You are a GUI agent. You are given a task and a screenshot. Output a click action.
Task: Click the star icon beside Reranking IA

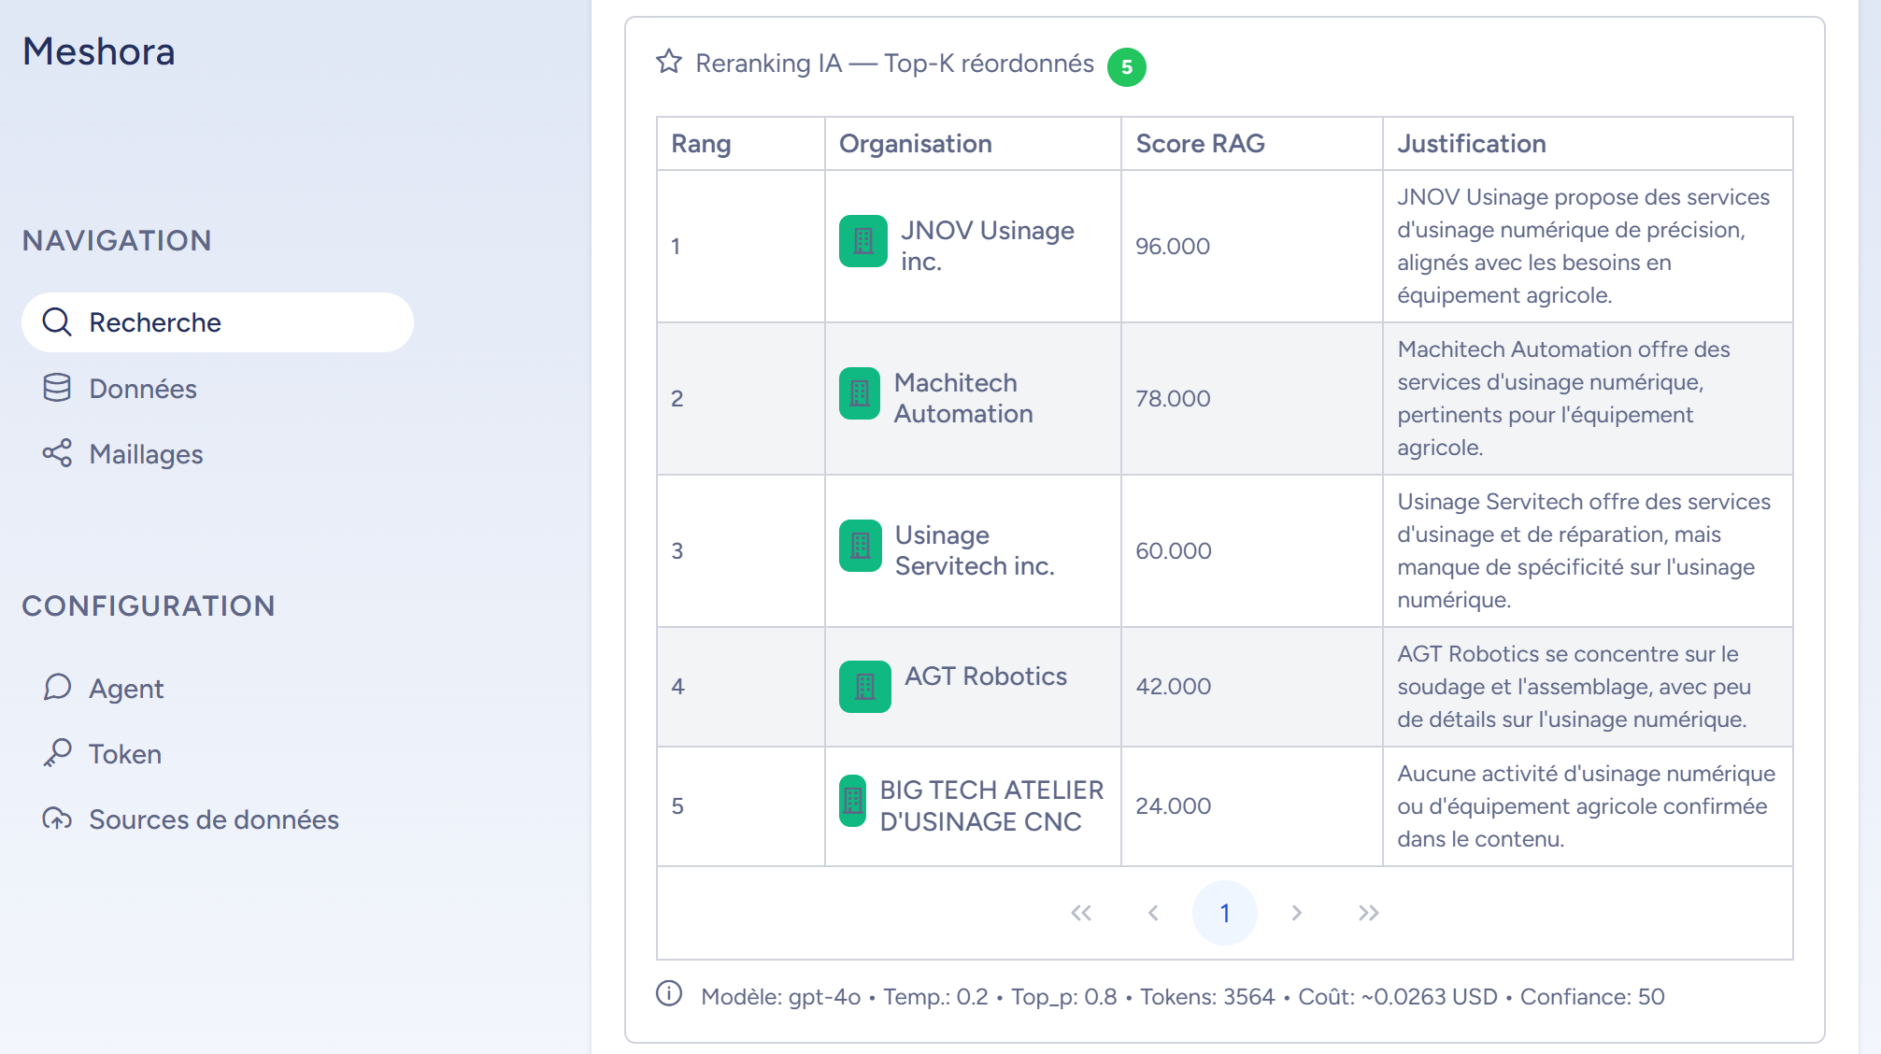669,63
